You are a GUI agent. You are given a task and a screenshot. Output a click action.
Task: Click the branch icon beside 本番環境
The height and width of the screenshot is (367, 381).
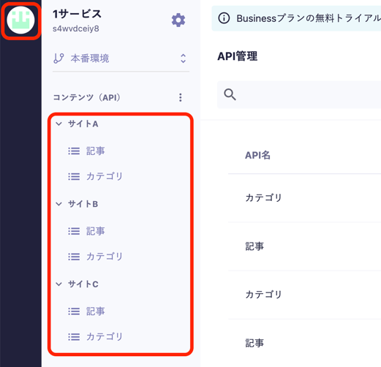[x=59, y=58]
